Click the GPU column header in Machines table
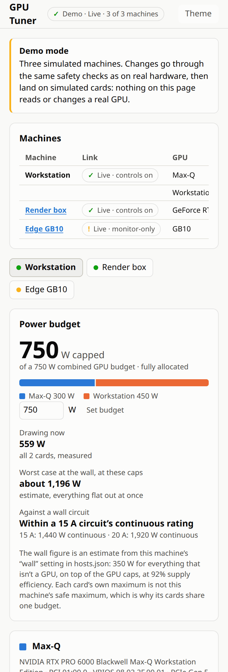 [180, 157]
